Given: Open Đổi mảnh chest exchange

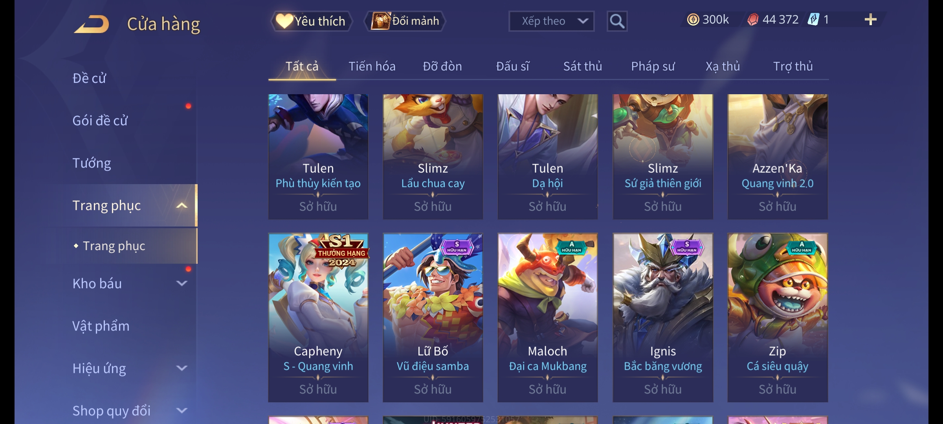Looking at the screenshot, I should pyautogui.click(x=405, y=21).
